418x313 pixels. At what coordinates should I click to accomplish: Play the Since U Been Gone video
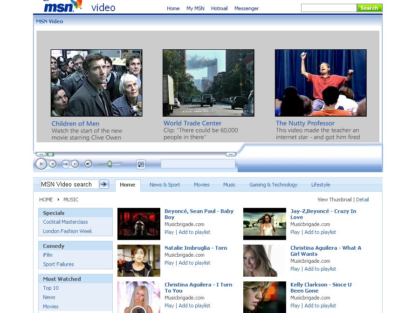coord(295,306)
